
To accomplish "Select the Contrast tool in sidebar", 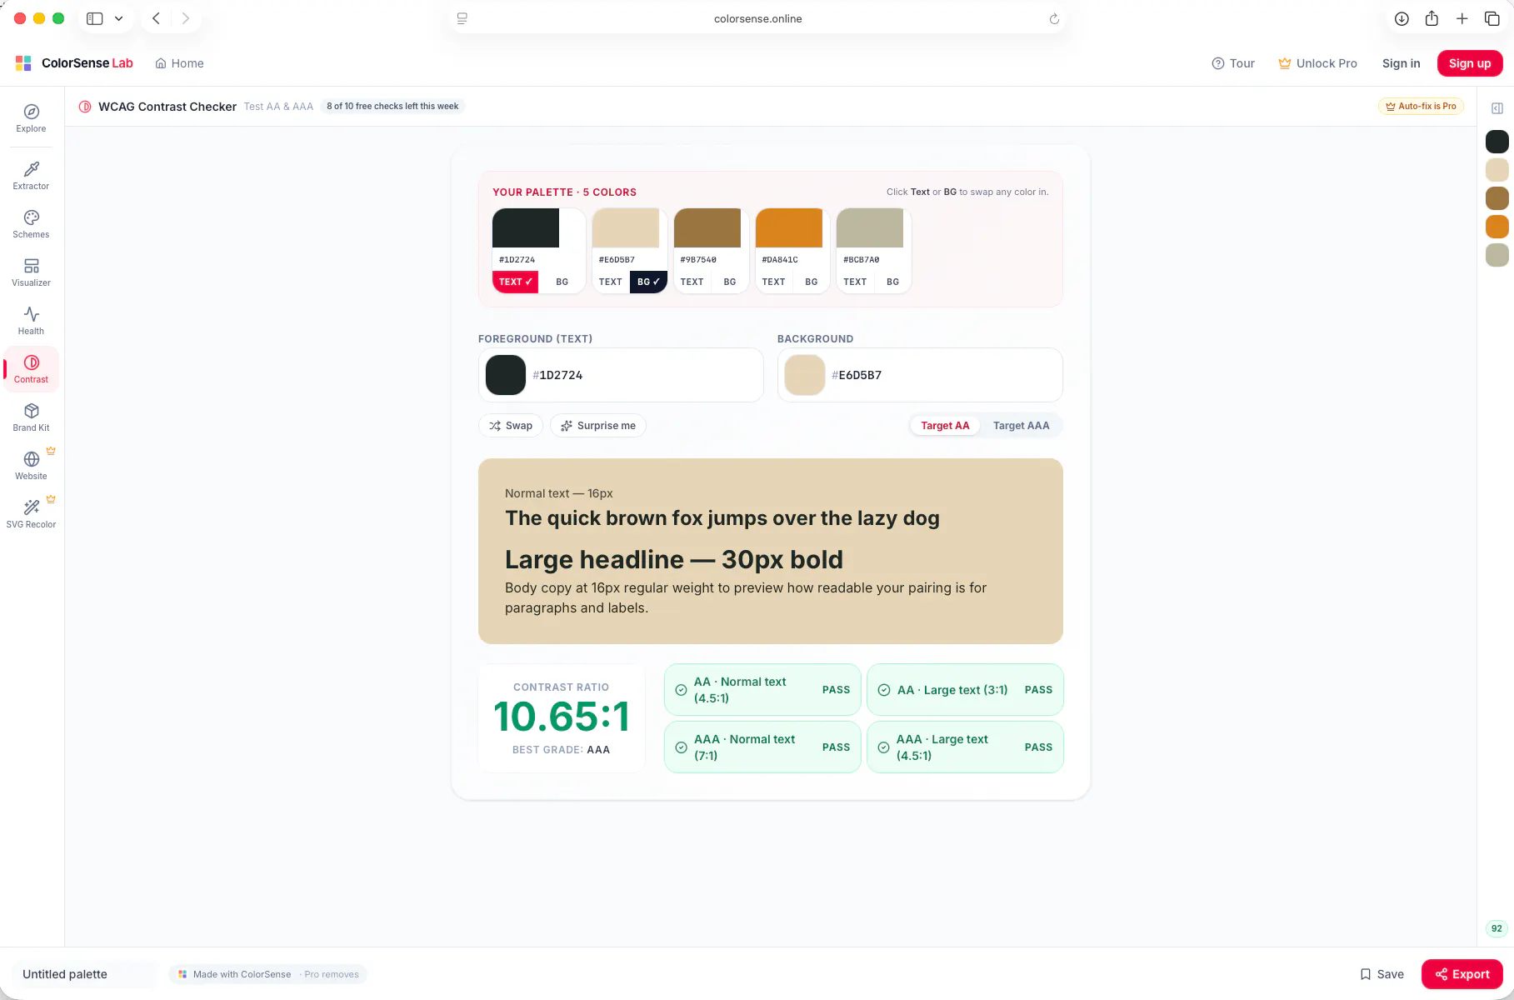I will coord(31,369).
